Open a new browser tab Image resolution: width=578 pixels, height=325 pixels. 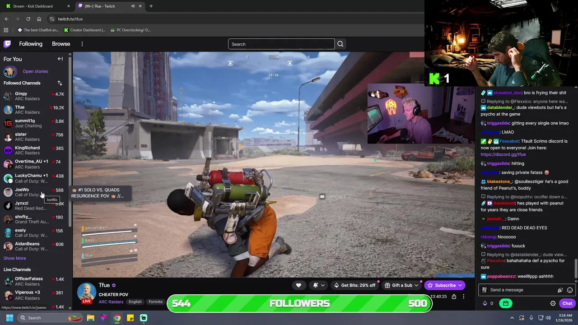151,6
